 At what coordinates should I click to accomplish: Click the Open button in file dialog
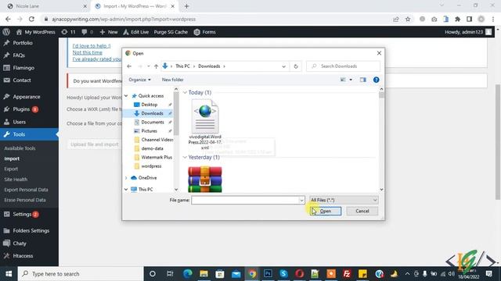326,211
